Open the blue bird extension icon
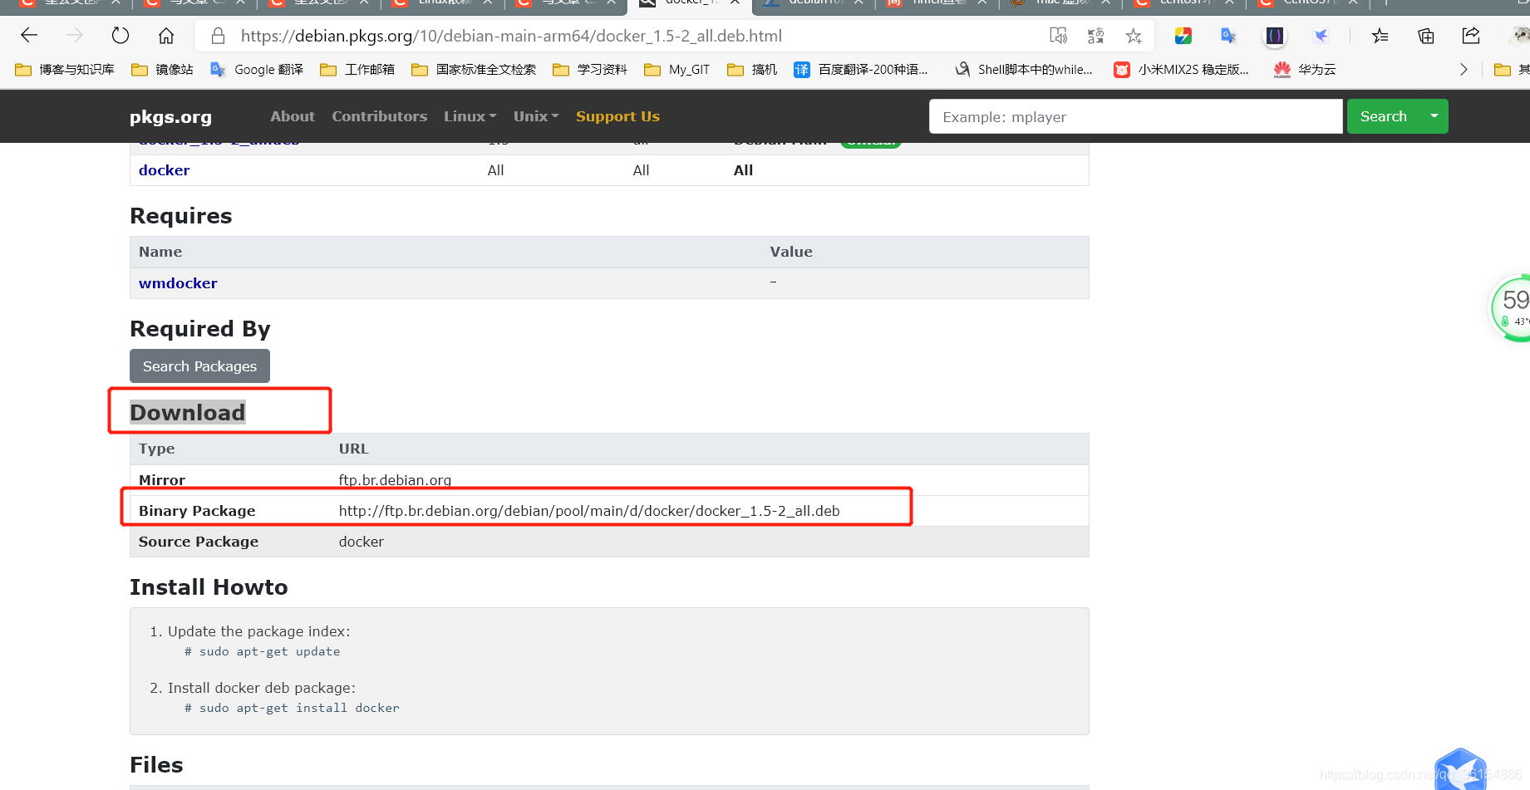The width and height of the screenshot is (1530, 790). pyautogui.click(x=1321, y=36)
